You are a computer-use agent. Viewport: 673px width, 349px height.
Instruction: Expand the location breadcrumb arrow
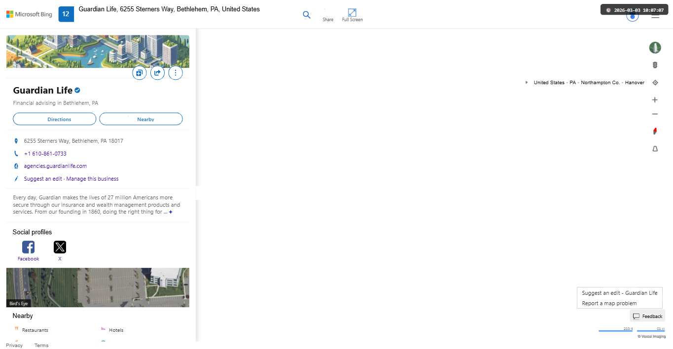pyautogui.click(x=527, y=83)
